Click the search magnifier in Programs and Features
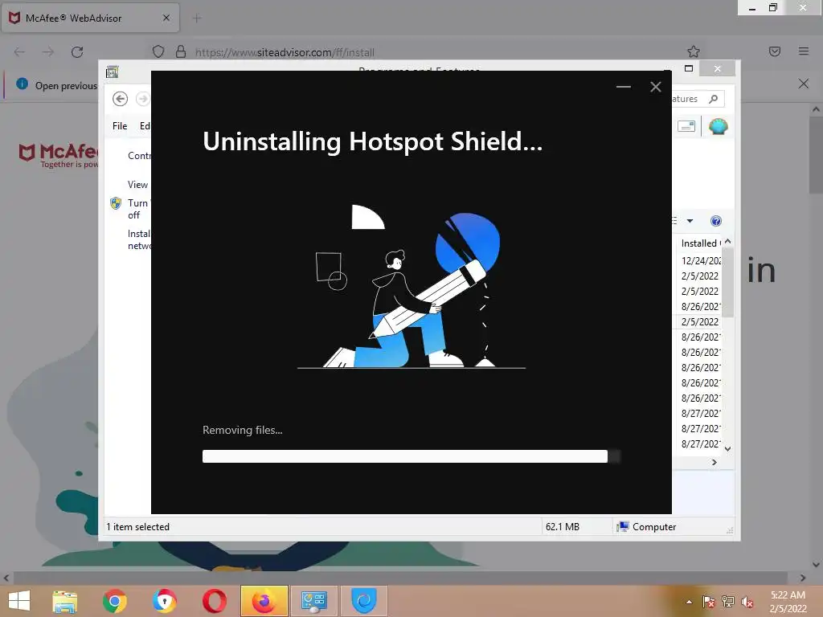 pos(713,99)
